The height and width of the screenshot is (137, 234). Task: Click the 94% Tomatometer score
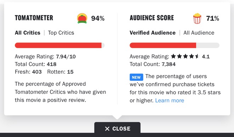click(98, 18)
